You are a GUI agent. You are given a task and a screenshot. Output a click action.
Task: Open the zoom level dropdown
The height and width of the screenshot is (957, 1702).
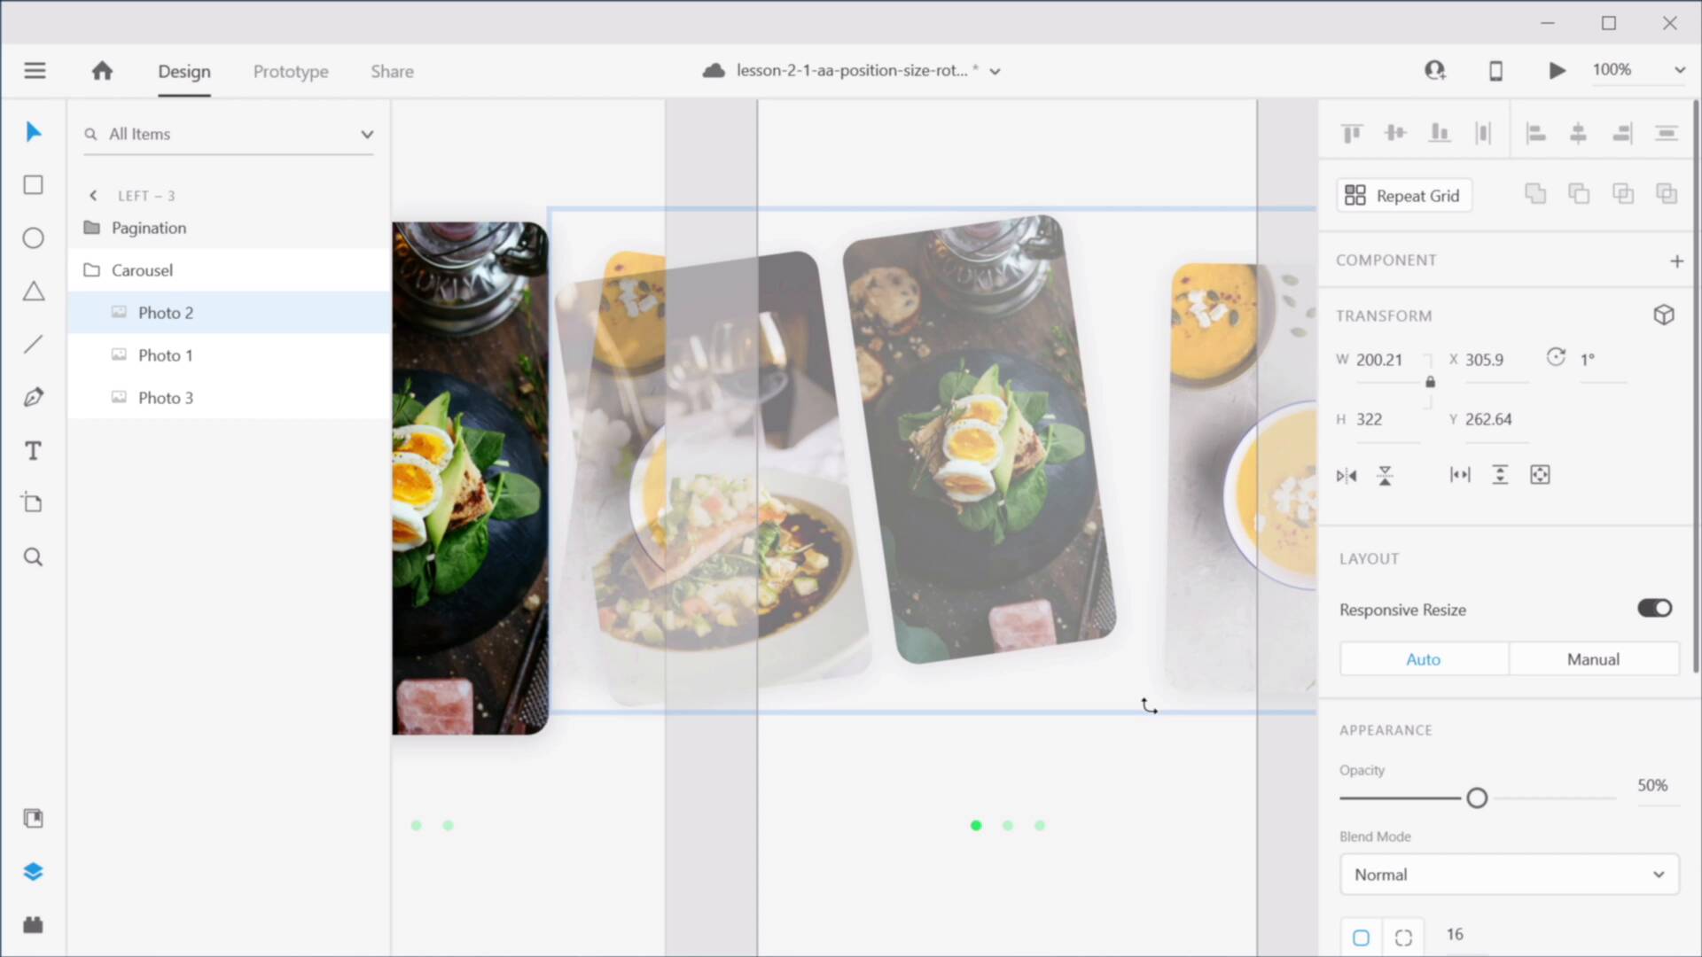pos(1679,70)
